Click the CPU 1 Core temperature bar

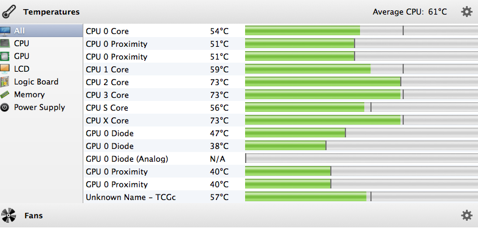tap(362, 69)
